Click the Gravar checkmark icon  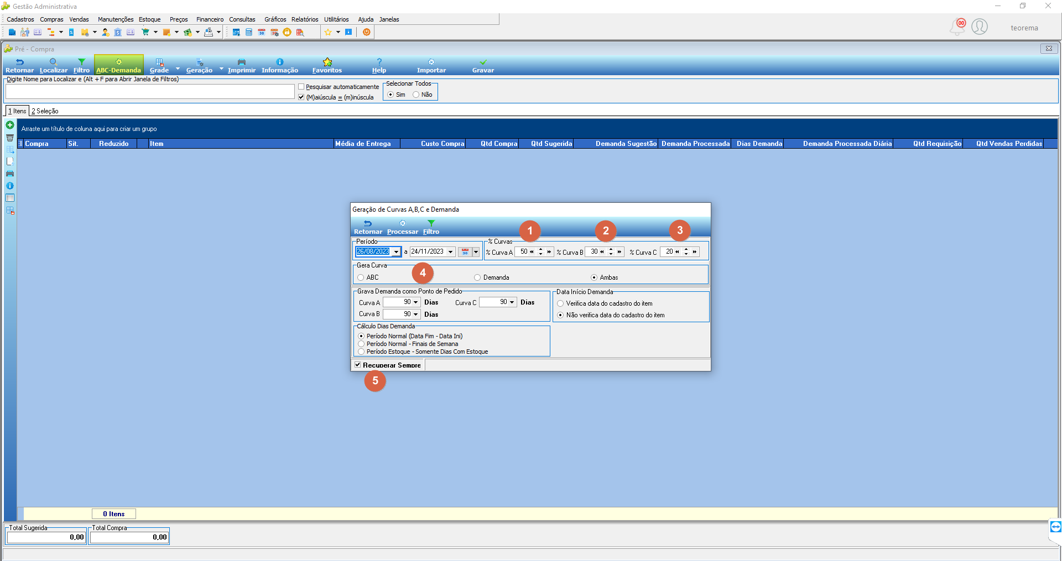tap(483, 62)
